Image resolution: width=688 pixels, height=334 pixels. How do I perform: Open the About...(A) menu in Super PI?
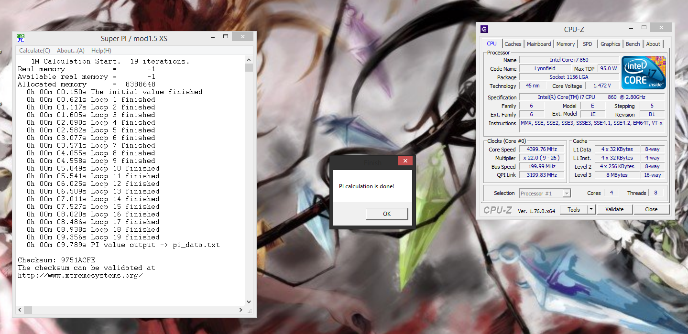71,51
